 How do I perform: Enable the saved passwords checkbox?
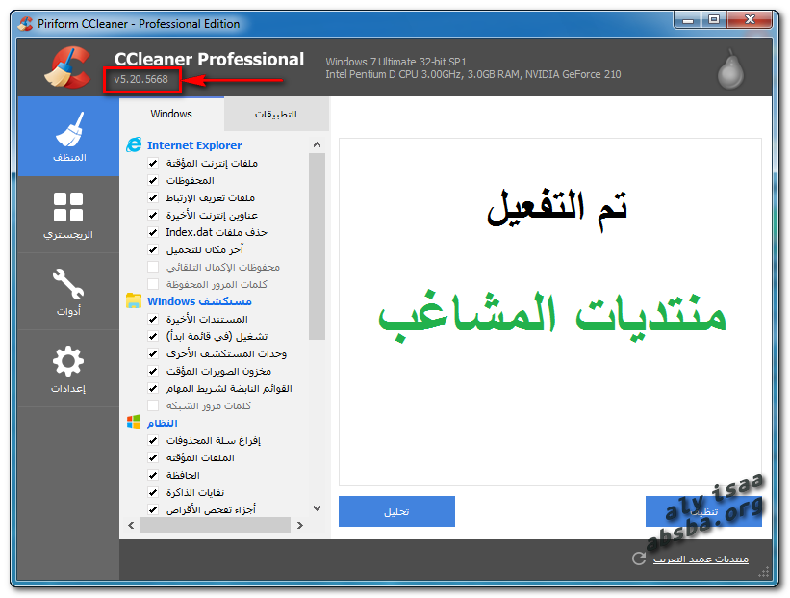(153, 284)
